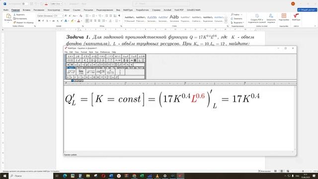Toggle underline formatting in Word ribbon
This screenshot has width=318, height=179.
click(47, 21)
